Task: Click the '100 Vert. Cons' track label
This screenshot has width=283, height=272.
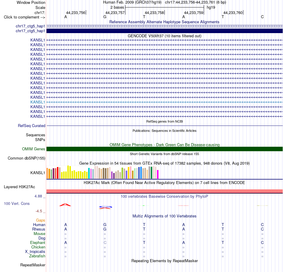Action: click(17, 204)
